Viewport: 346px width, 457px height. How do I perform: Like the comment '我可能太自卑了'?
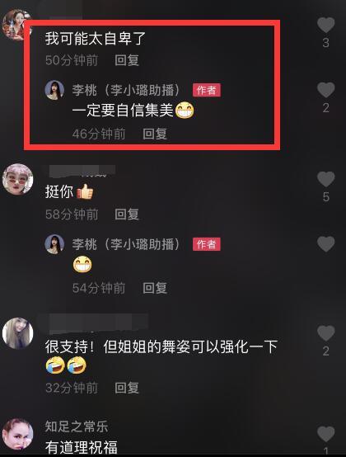coord(326,25)
